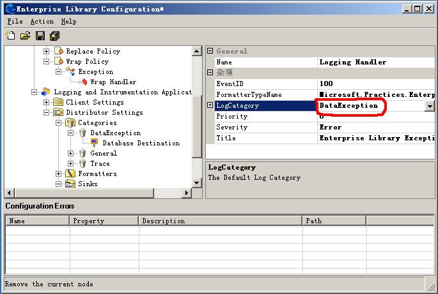438x294 pixels.
Task: Open the File menu
Action: 15,21
